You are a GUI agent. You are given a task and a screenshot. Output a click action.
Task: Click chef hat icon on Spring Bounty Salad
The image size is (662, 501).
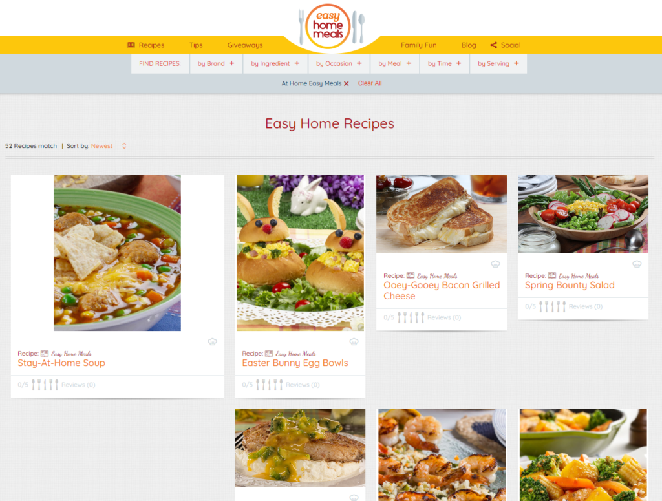coord(637,264)
